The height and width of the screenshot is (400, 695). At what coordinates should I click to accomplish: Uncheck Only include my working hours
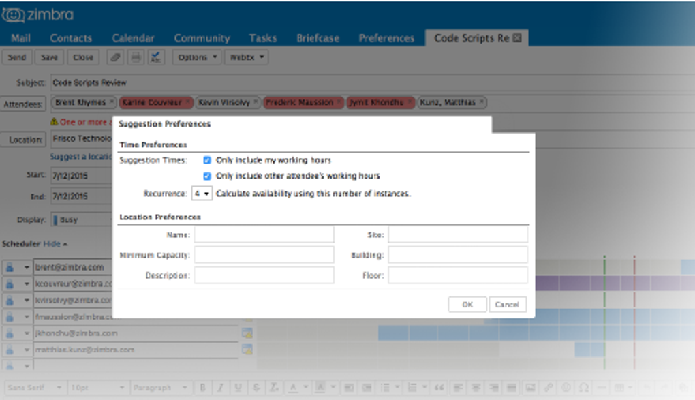[206, 160]
